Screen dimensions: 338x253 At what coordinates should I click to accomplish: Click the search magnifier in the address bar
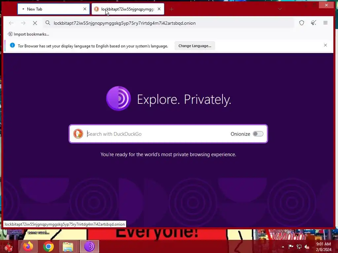[48, 23]
